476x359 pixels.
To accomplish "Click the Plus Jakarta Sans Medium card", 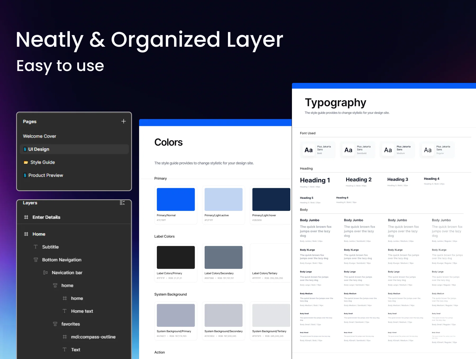I will click(397, 150).
